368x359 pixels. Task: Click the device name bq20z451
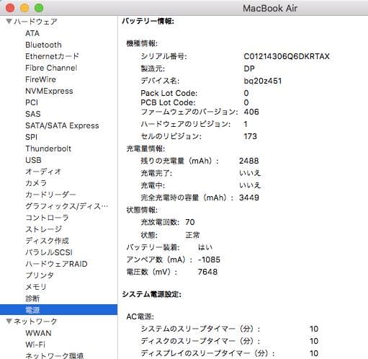coord(263,81)
